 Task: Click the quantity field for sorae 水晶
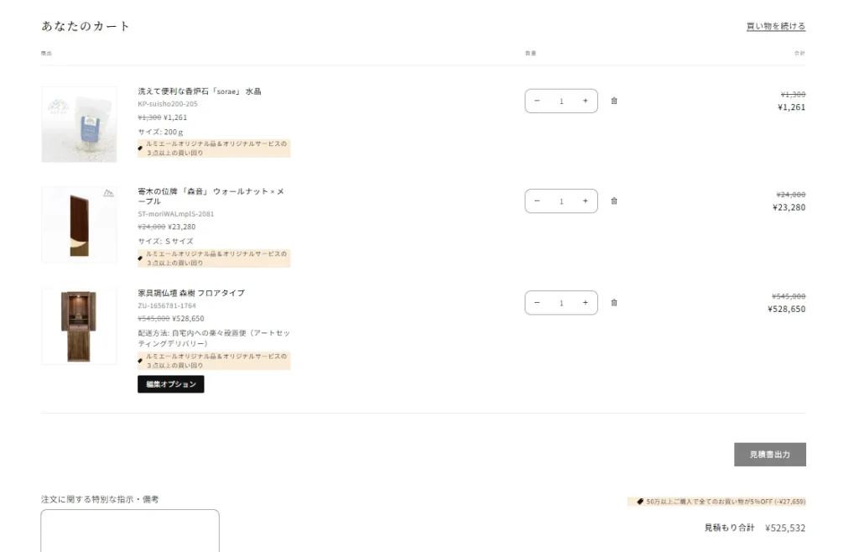point(561,101)
